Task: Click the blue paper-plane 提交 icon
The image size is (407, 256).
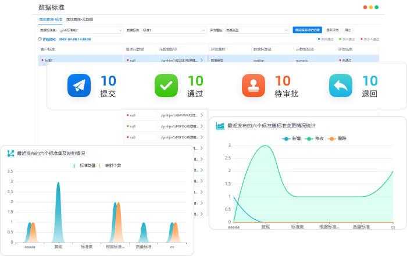Action: click(x=79, y=86)
